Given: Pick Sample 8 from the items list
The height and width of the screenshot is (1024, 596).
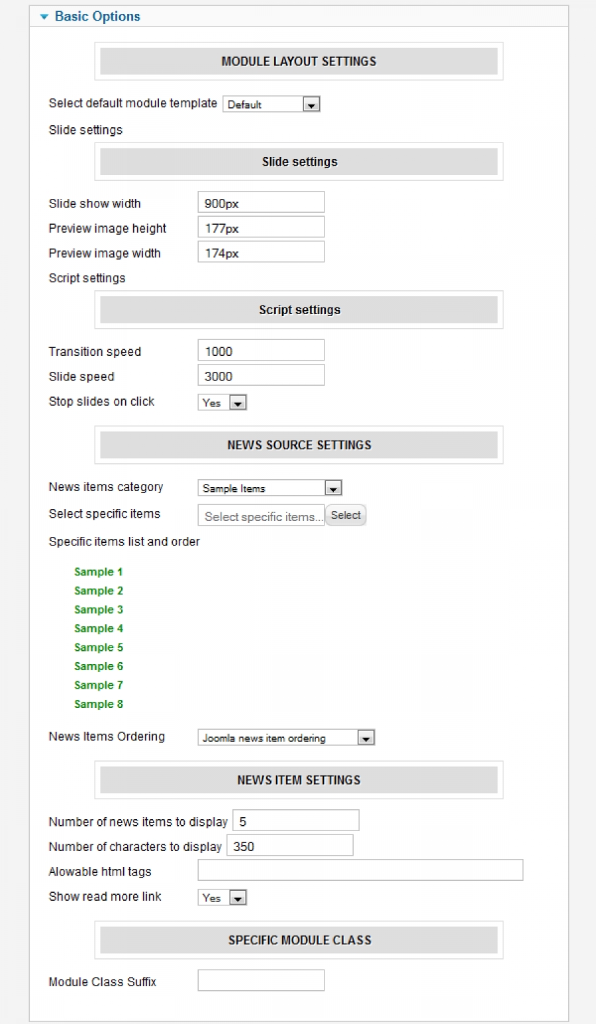Looking at the screenshot, I should pyautogui.click(x=99, y=704).
